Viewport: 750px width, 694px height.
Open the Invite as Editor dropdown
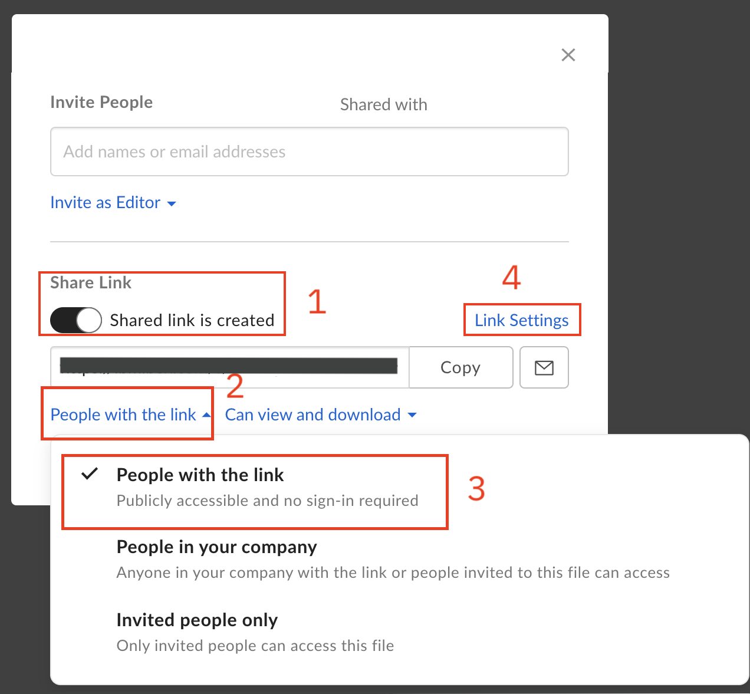pyautogui.click(x=106, y=203)
